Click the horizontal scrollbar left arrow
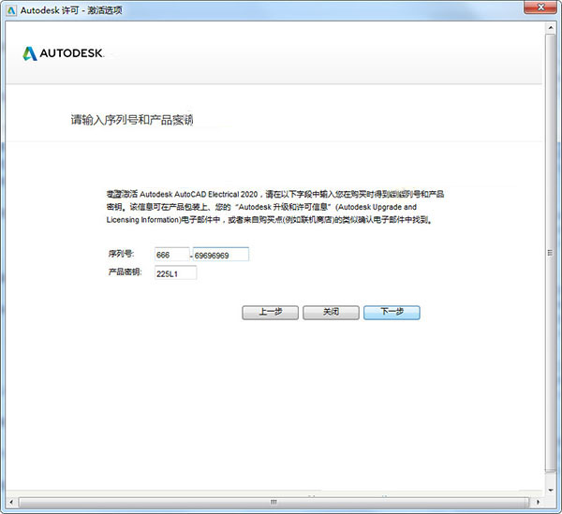The width and height of the screenshot is (562, 514). [x=12, y=503]
